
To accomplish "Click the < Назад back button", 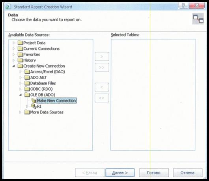I will pyautogui.click(x=90, y=173).
